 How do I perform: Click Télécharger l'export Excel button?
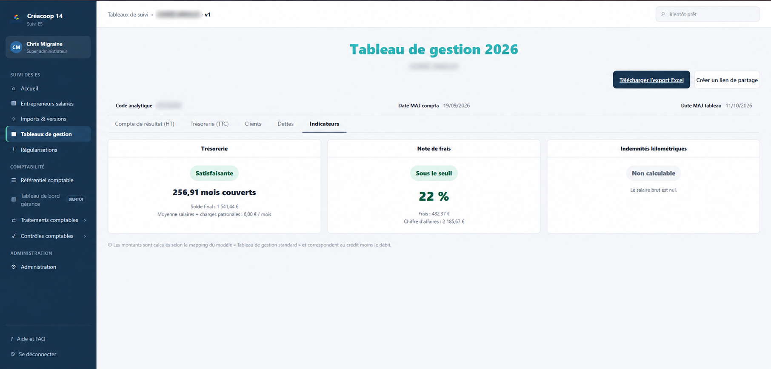[x=651, y=80]
